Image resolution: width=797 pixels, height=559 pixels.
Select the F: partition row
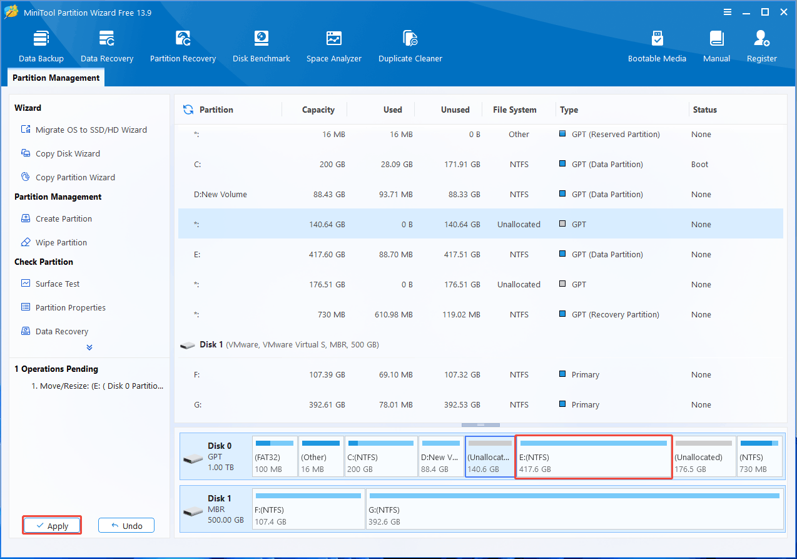(480, 375)
